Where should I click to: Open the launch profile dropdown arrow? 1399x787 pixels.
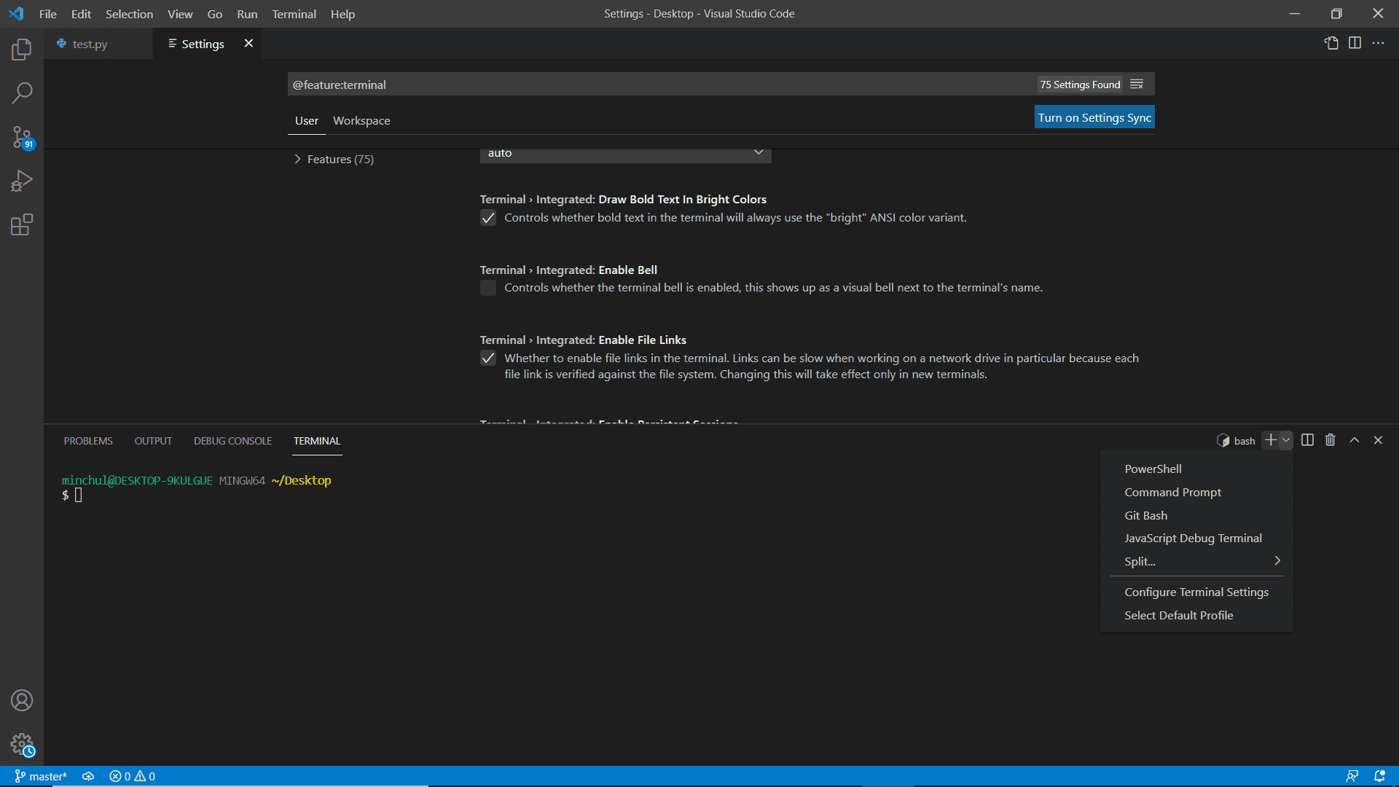(x=1286, y=440)
